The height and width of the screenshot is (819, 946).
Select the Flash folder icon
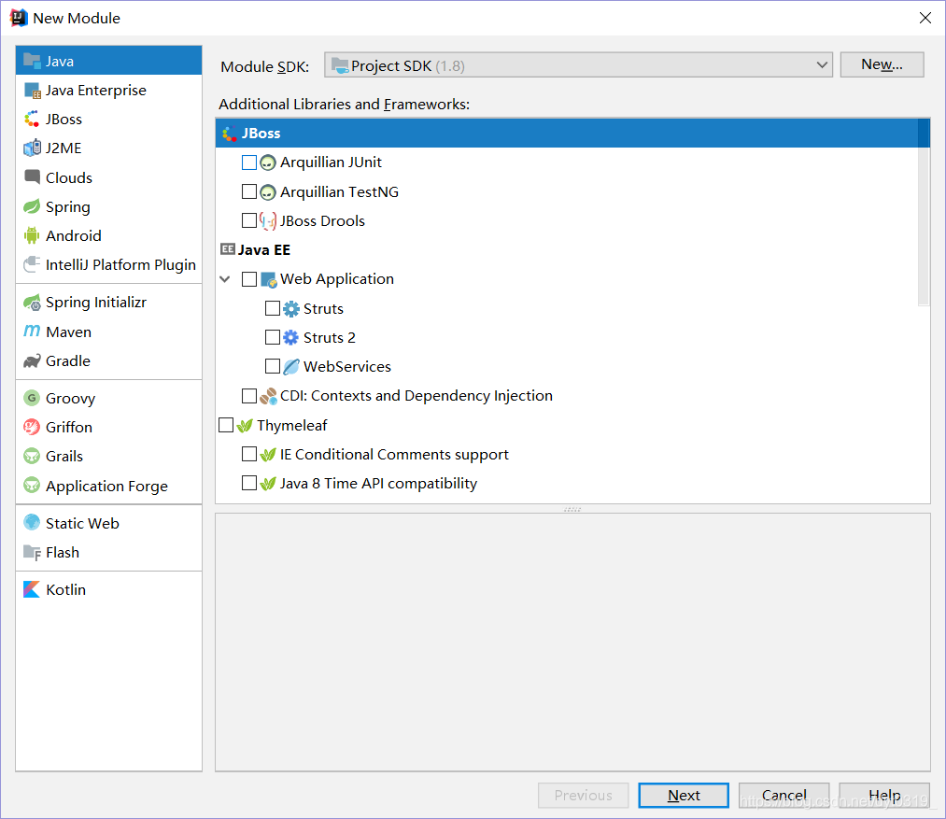tap(32, 552)
